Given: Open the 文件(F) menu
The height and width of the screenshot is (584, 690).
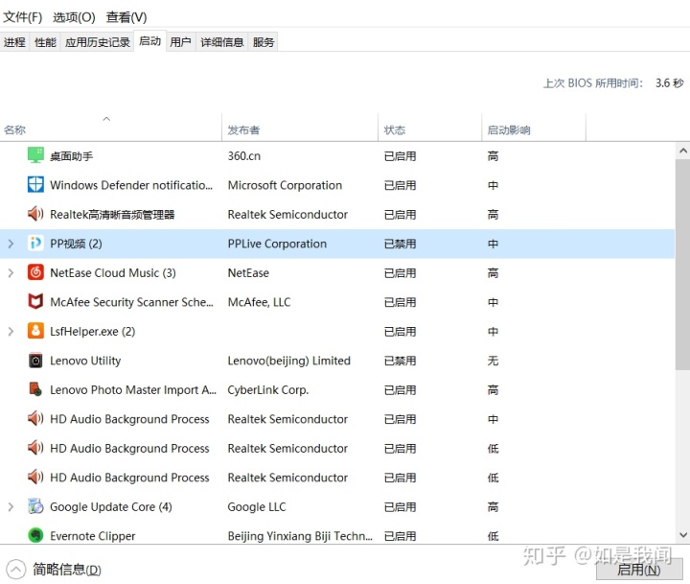Looking at the screenshot, I should coord(22,17).
